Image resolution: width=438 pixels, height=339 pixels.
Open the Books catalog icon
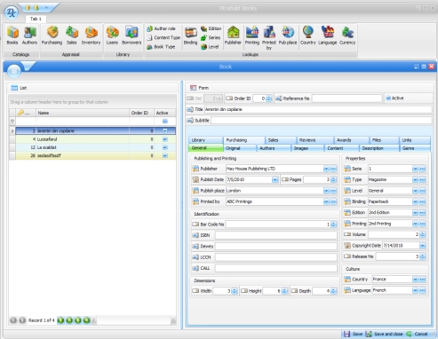click(x=12, y=35)
